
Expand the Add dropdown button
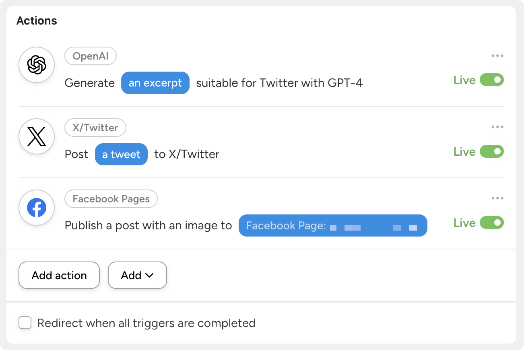[137, 275]
